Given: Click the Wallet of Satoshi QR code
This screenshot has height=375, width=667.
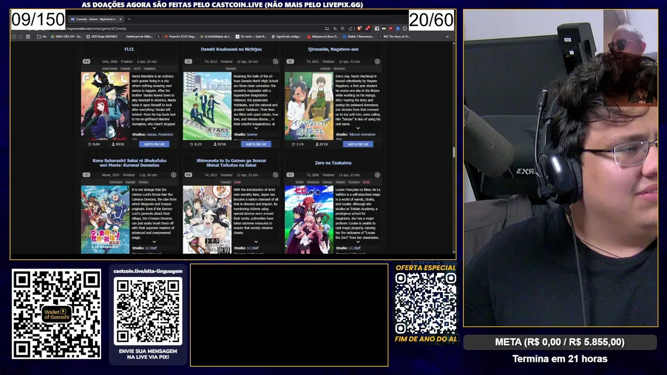Looking at the screenshot, I should tap(56, 314).
